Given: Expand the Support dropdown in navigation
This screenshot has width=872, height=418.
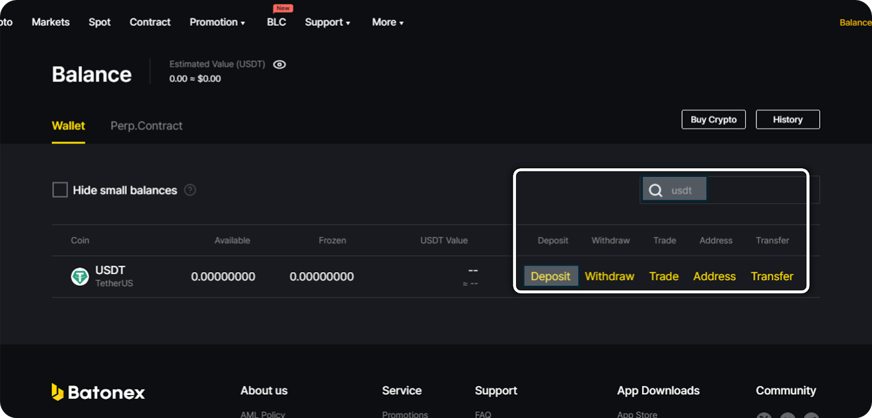Looking at the screenshot, I should tap(328, 22).
